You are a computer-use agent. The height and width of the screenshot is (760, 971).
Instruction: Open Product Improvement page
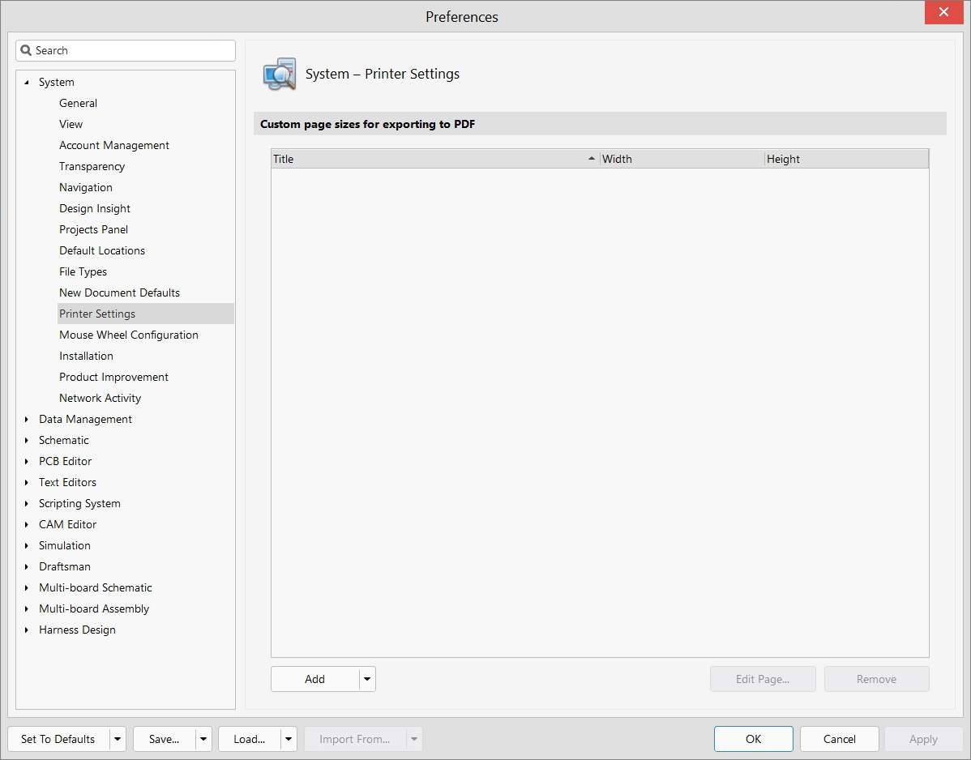click(x=114, y=377)
